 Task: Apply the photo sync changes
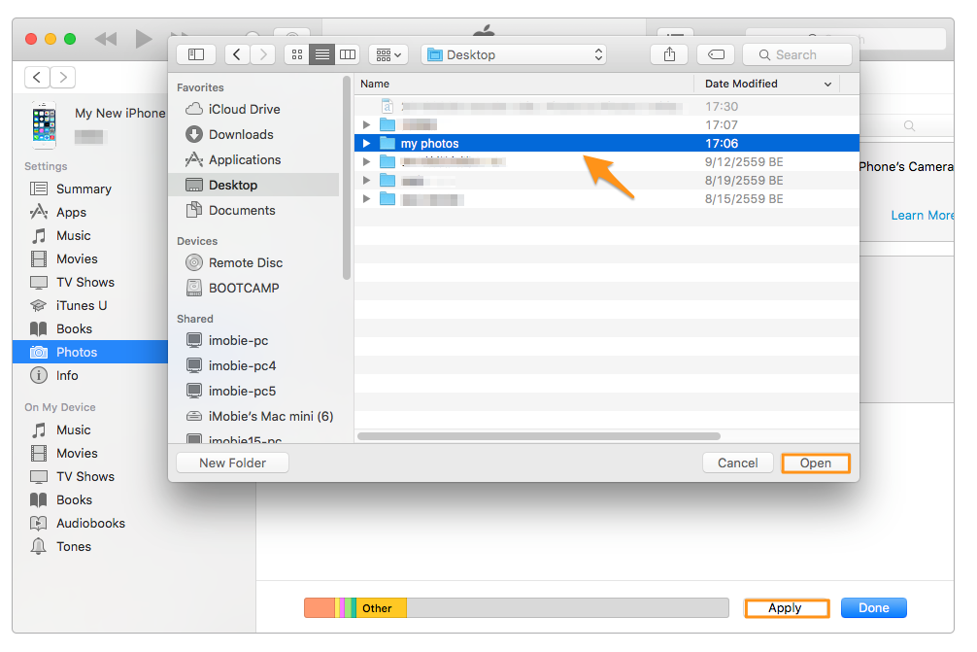pos(787,607)
